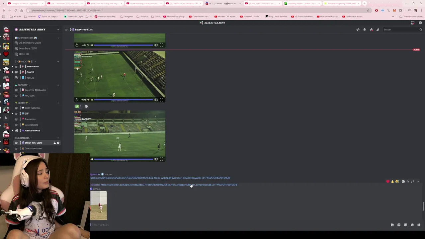Mute volume on third video clip
This screenshot has height=239, width=425.
[x=156, y=159]
